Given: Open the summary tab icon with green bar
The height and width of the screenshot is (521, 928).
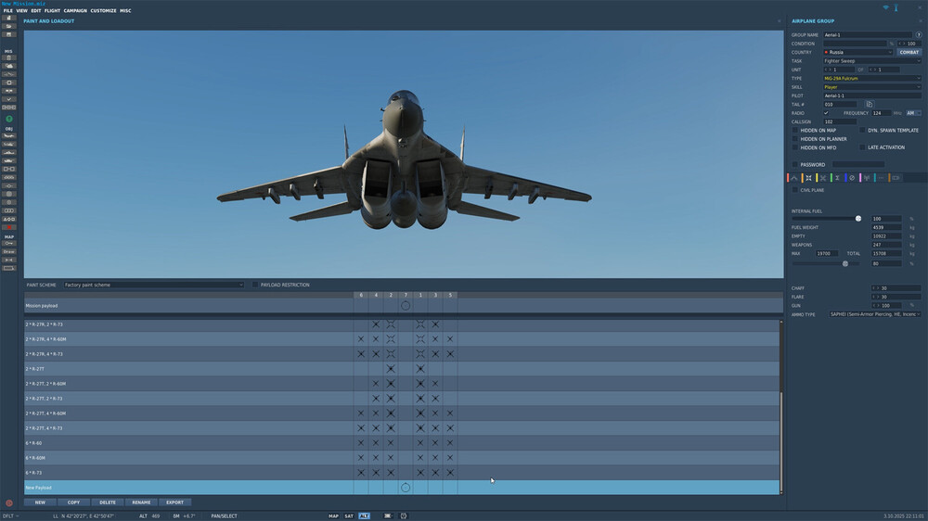Looking at the screenshot, I should tap(837, 178).
